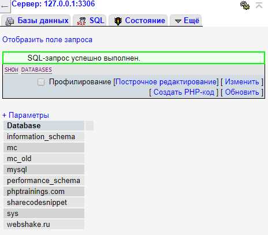Select the mysql database row
The image size is (268, 235).
tap(44, 170)
